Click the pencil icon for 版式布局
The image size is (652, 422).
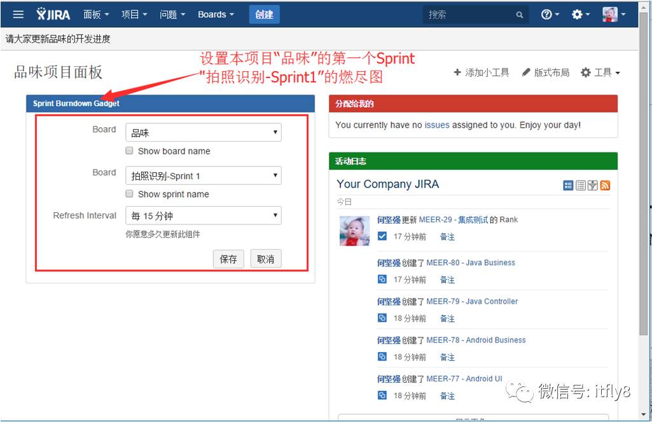click(526, 72)
